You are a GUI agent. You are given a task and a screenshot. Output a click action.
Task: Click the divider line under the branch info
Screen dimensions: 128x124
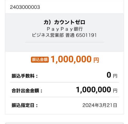click(64, 42)
